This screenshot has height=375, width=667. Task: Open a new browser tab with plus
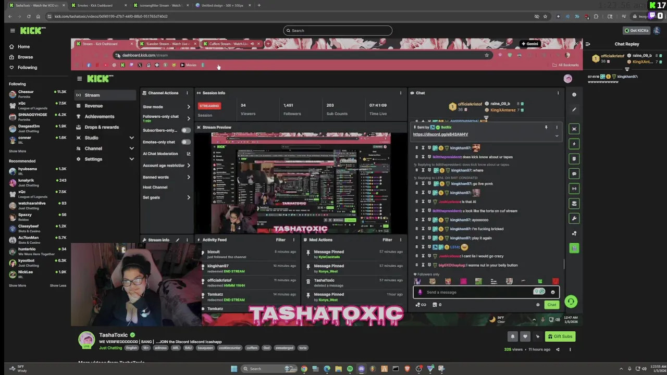pos(259,5)
